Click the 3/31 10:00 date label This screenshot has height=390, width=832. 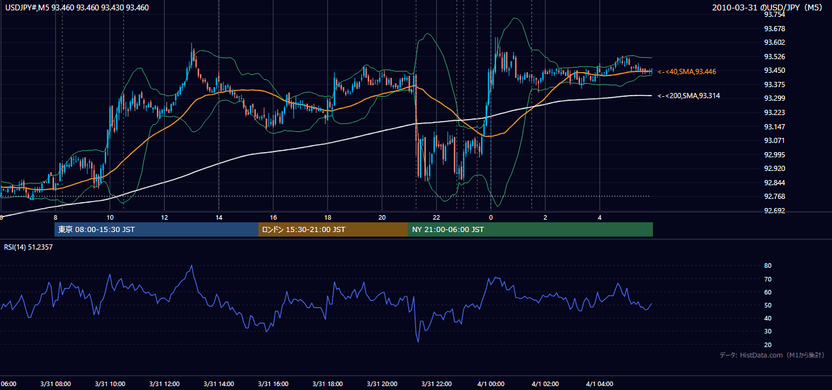tap(110, 384)
